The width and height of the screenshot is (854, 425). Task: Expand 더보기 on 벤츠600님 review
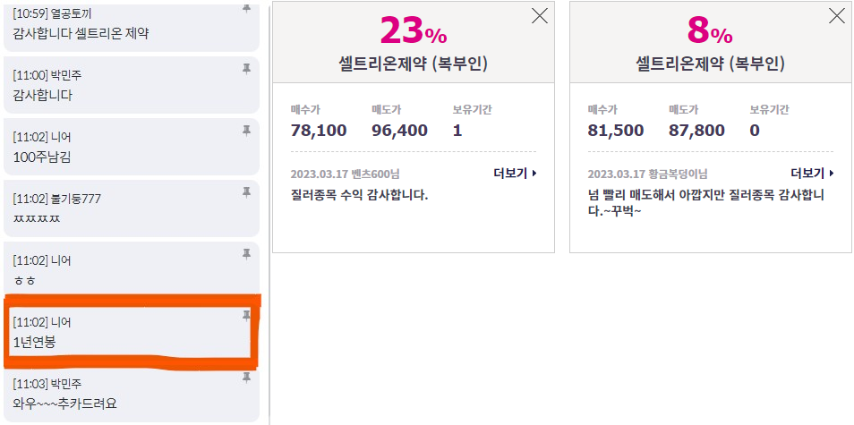516,174
